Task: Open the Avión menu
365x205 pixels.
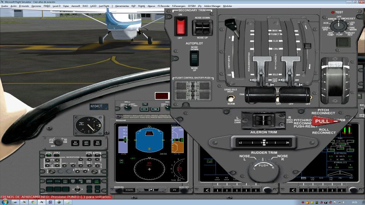Action: [x=14, y=6]
